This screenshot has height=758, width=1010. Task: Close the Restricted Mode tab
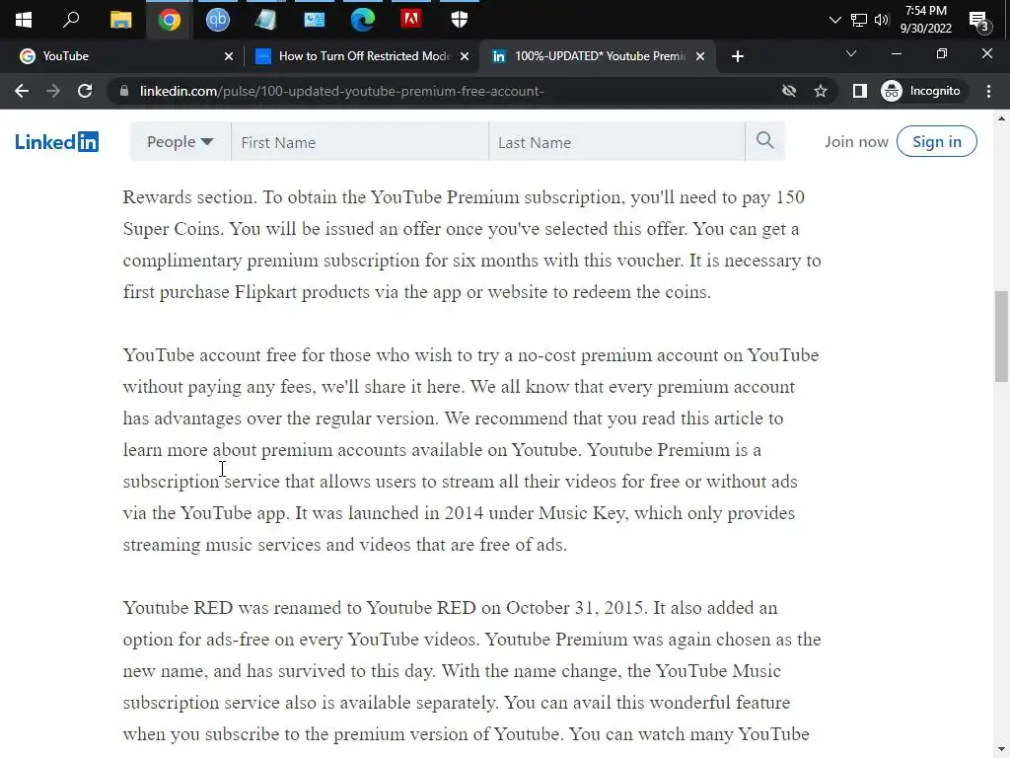click(x=464, y=56)
